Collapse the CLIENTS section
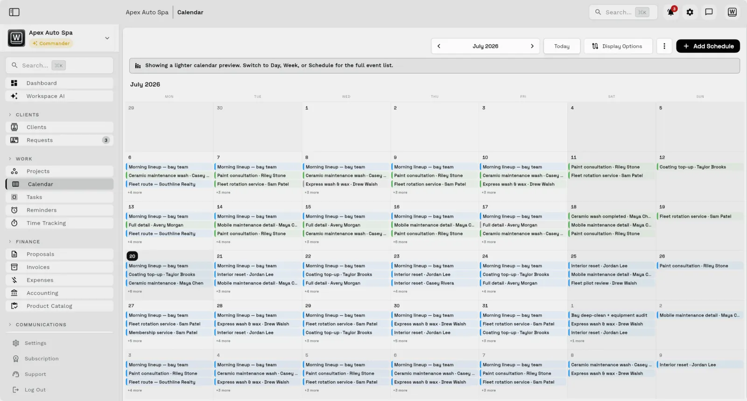This screenshot has height=401, width=747. [x=24, y=115]
